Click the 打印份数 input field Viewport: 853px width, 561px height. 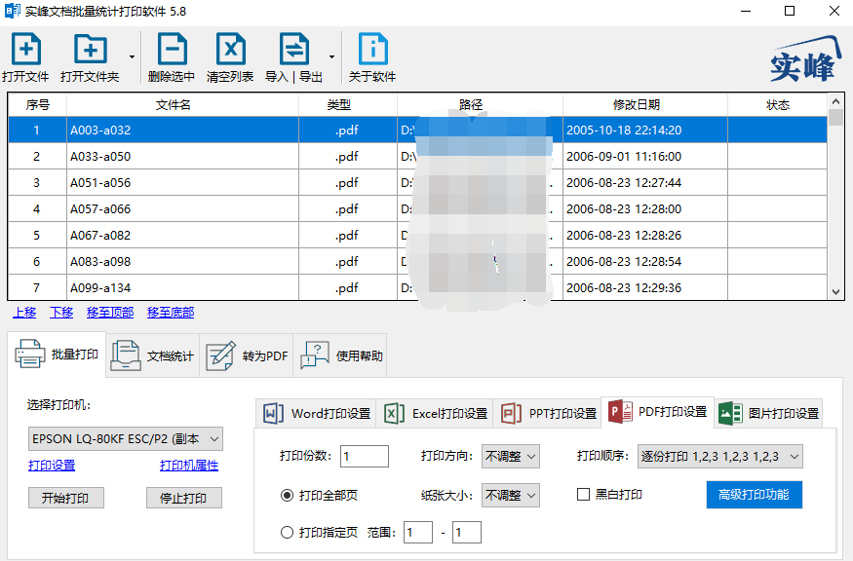[365, 456]
